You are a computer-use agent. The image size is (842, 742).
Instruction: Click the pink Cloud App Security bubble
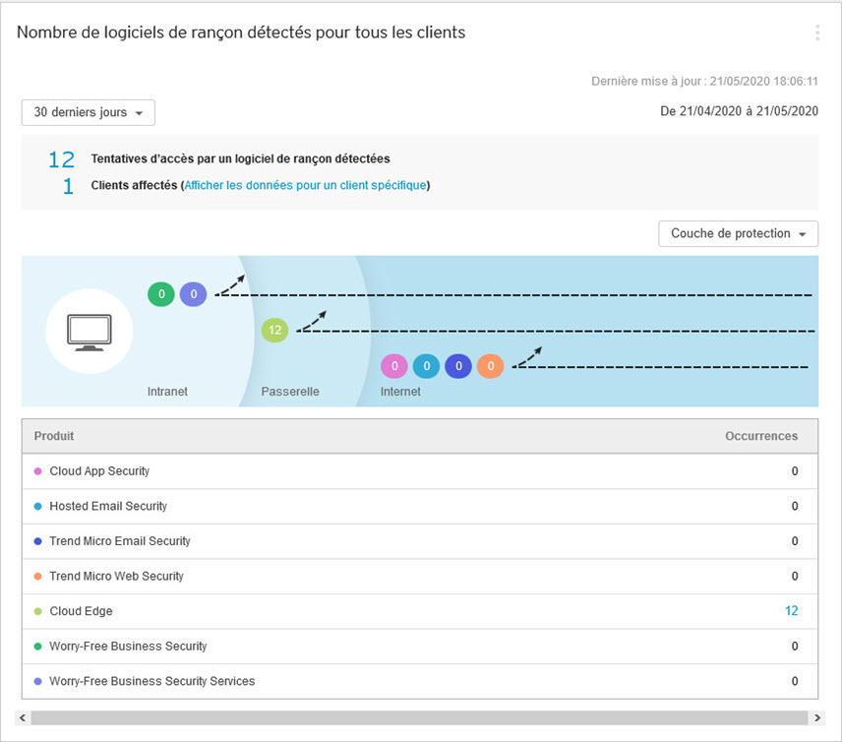pos(394,367)
